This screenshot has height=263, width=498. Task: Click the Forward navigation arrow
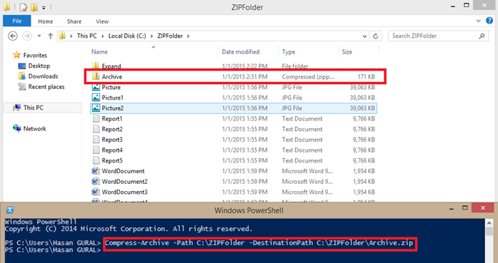pyautogui.click(x=27, y=36)
